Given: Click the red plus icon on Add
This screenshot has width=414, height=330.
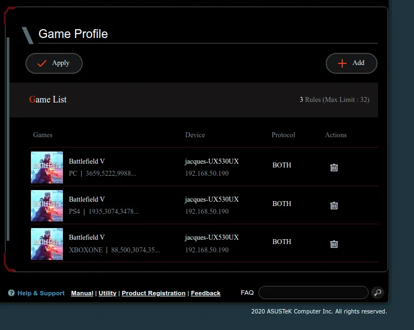Looking at the screenshot, I should tap(342, 63).
